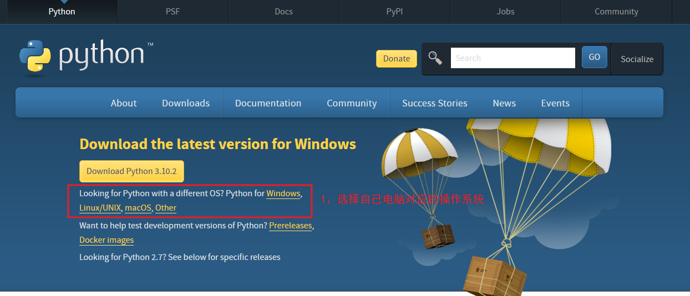Open the Events navigation menu
690x296 pixels.
click(555, 103)
